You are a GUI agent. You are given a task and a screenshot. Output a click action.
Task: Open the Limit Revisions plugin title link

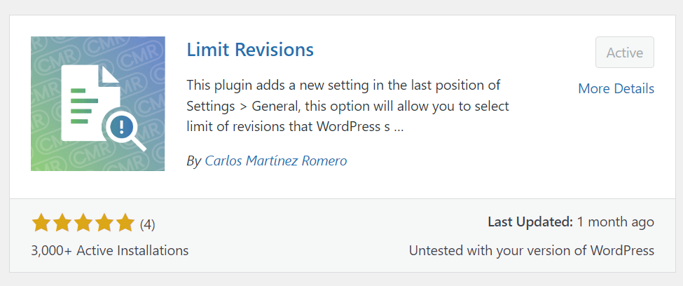click(250, 50)
